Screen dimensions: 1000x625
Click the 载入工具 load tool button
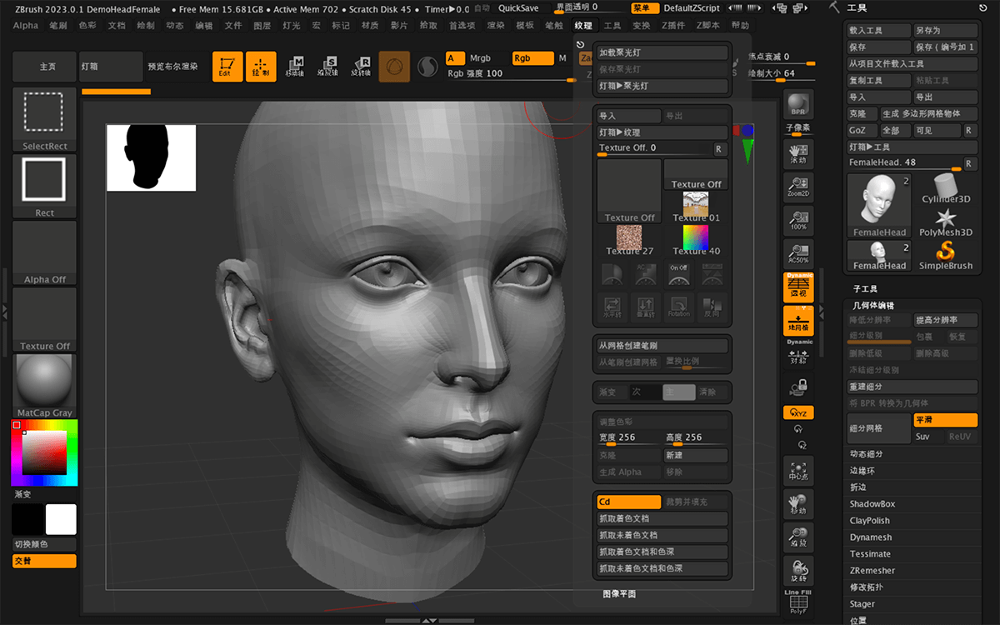pyautogui.click(x=878, y=30)
